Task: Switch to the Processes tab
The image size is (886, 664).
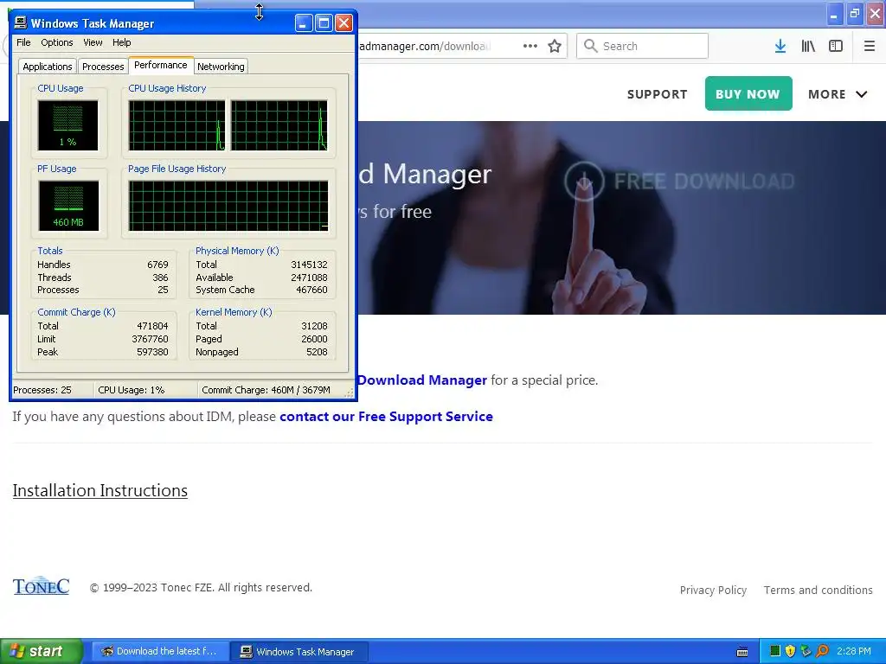Action: click(x=103, y=67)
